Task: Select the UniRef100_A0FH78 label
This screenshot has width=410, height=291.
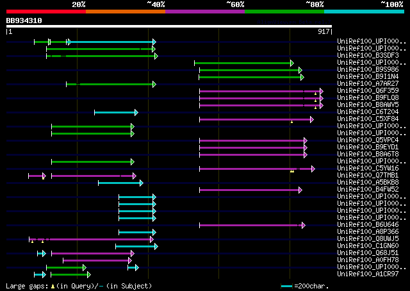Action: [x=368, y=260]
